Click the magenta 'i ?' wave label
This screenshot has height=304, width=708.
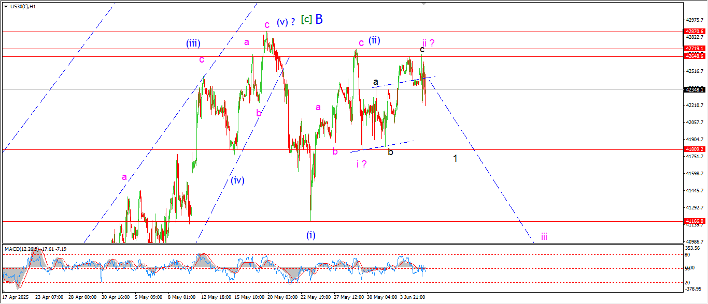pos(362,164)
